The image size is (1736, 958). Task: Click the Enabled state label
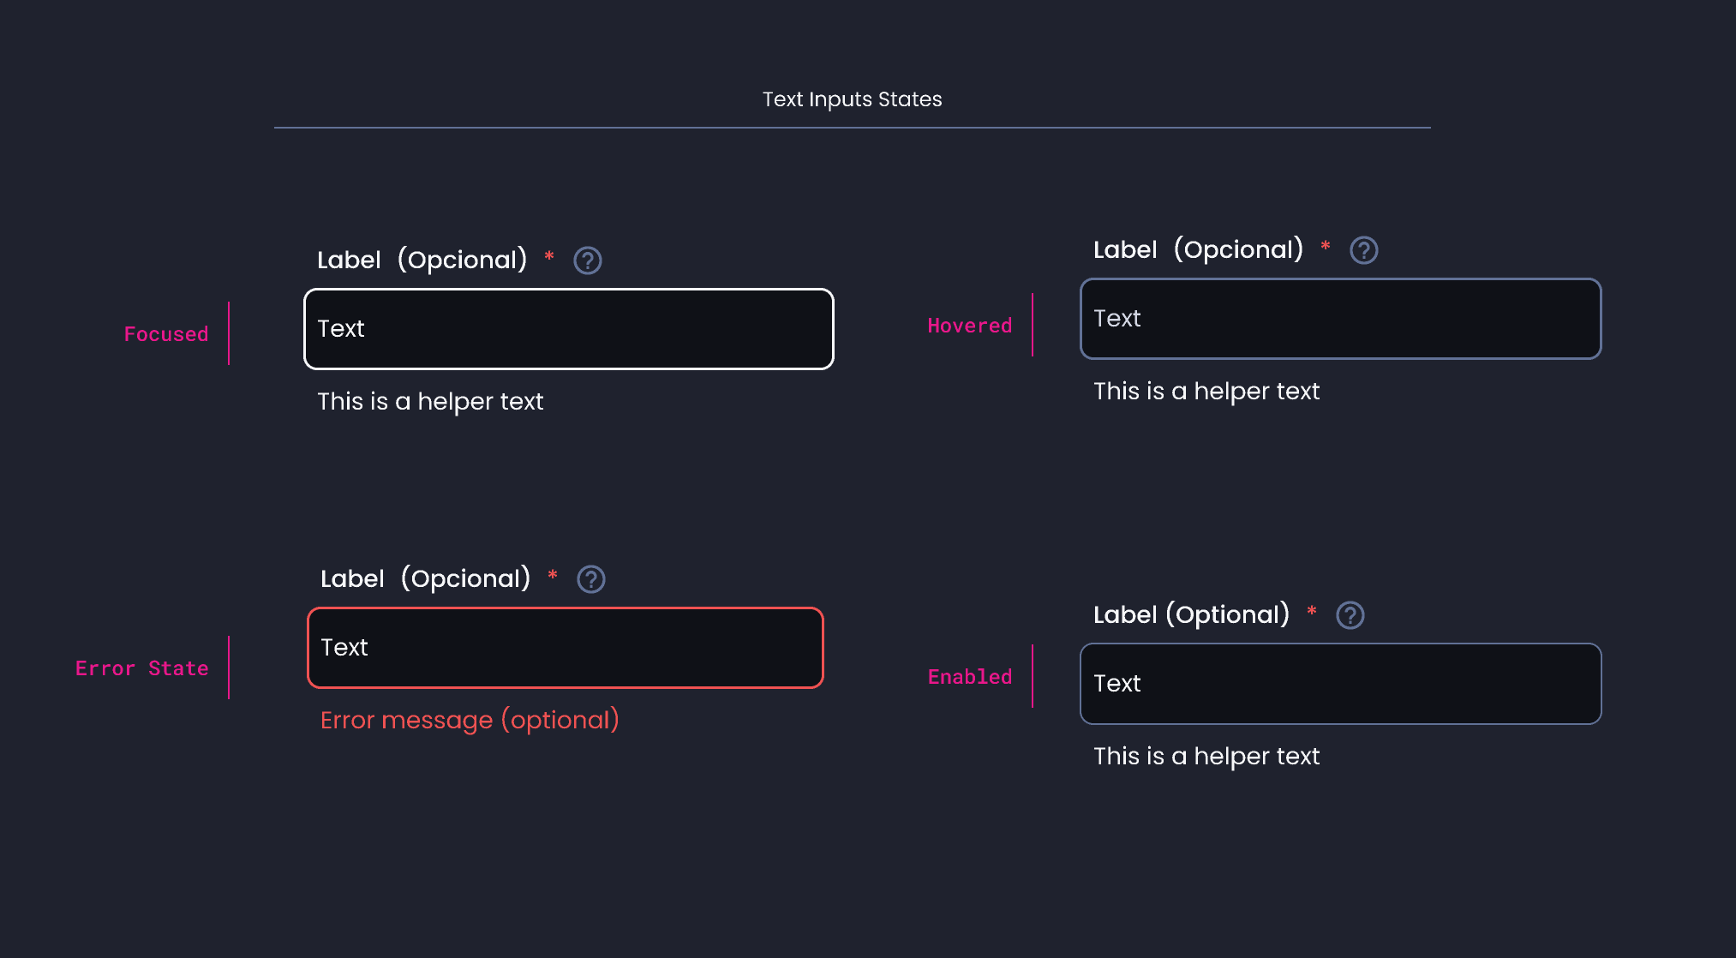pos(969,677)
